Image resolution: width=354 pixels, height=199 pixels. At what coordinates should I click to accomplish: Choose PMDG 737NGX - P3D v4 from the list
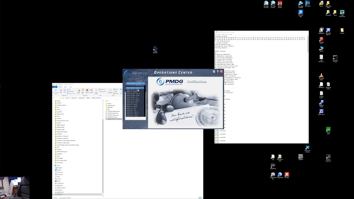(135, 88)
